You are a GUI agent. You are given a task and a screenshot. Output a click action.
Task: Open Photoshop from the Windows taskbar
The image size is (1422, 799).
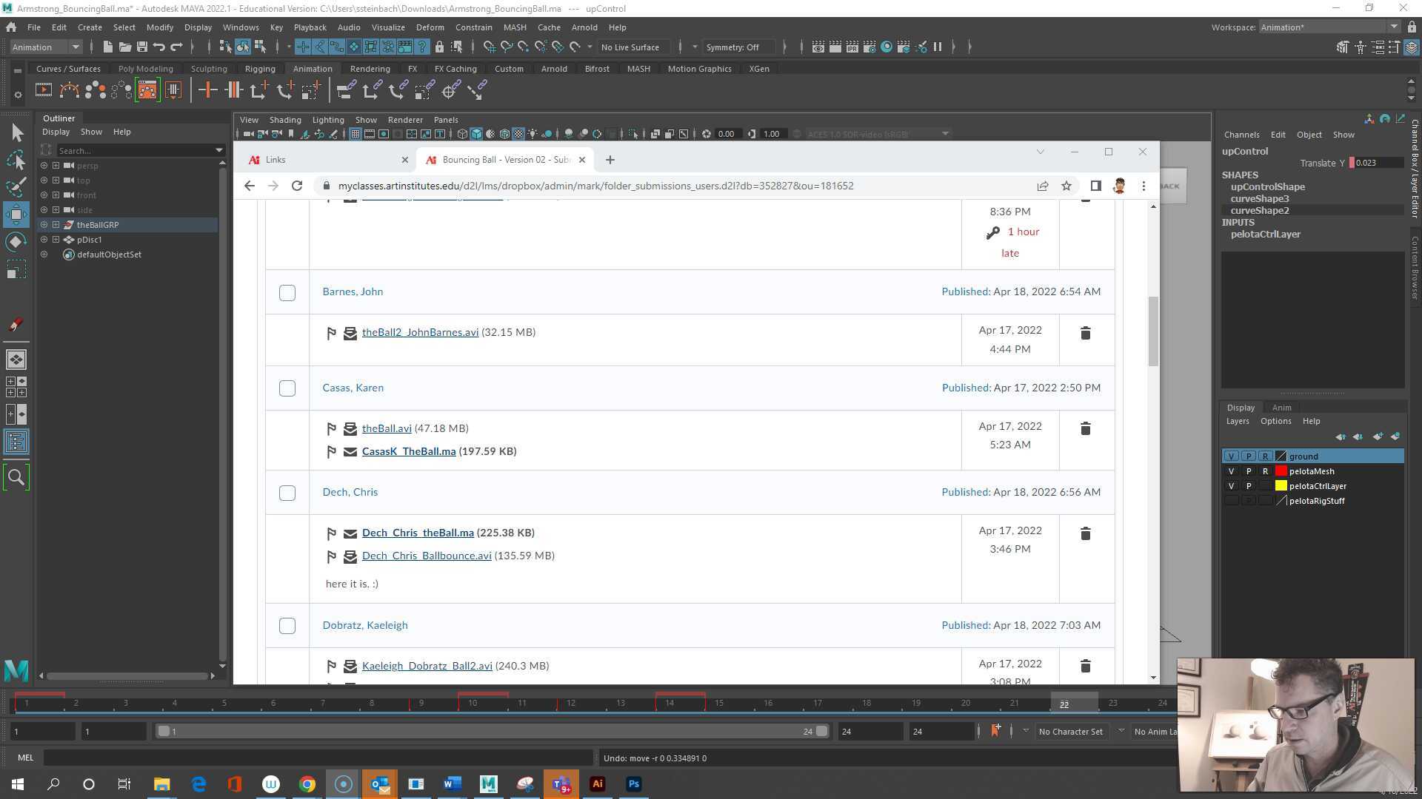coord(633,784)
